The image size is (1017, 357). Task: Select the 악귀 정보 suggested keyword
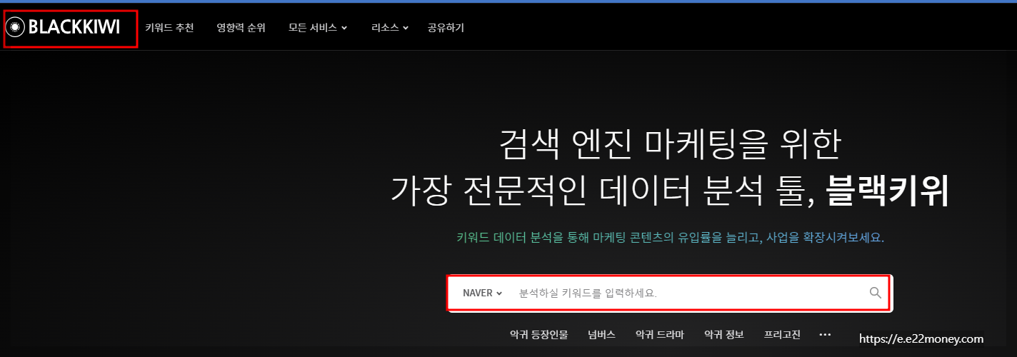(x=723, y=334)
